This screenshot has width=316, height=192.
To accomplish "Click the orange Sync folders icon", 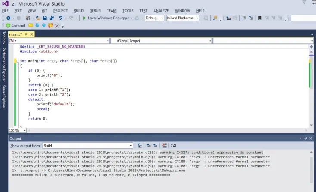I will tap(50, 25).
